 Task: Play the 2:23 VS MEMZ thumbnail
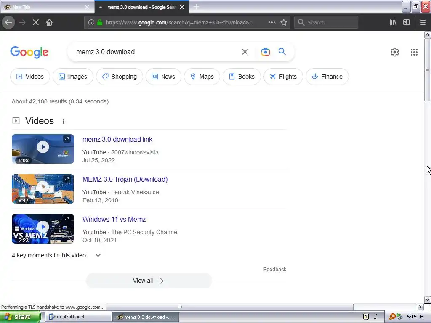click(43, 229)
